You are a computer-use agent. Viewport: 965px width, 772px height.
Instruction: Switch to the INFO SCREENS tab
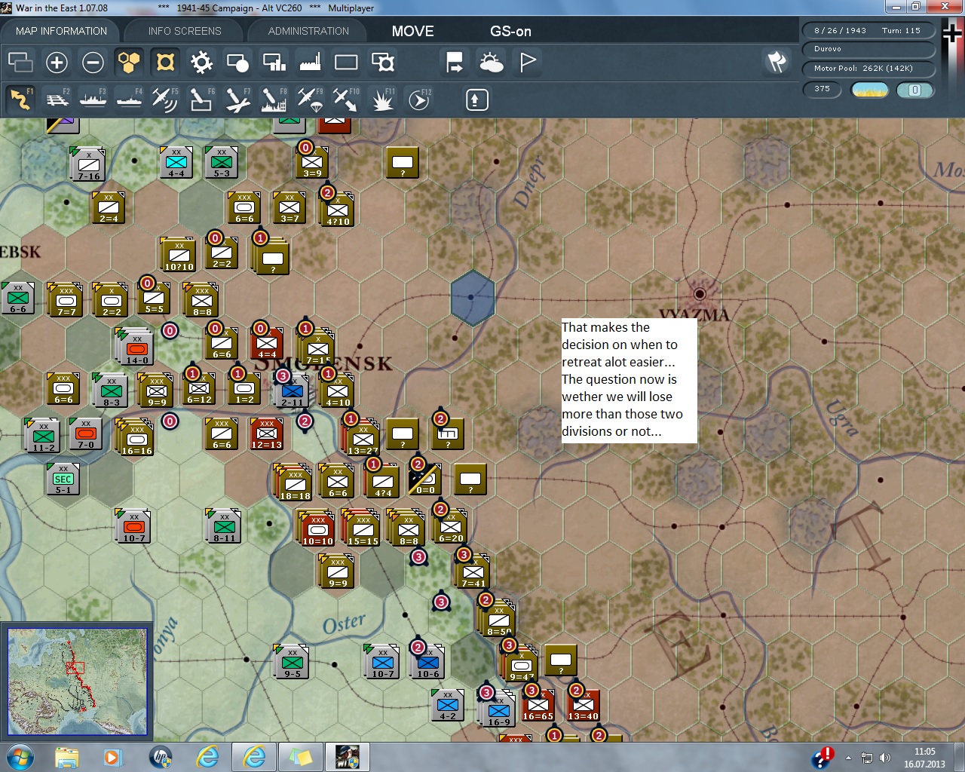click(185, 31)
